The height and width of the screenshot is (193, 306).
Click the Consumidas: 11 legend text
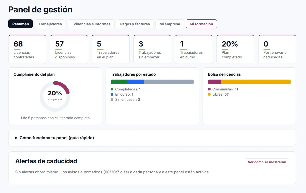[x=225, y=89]
